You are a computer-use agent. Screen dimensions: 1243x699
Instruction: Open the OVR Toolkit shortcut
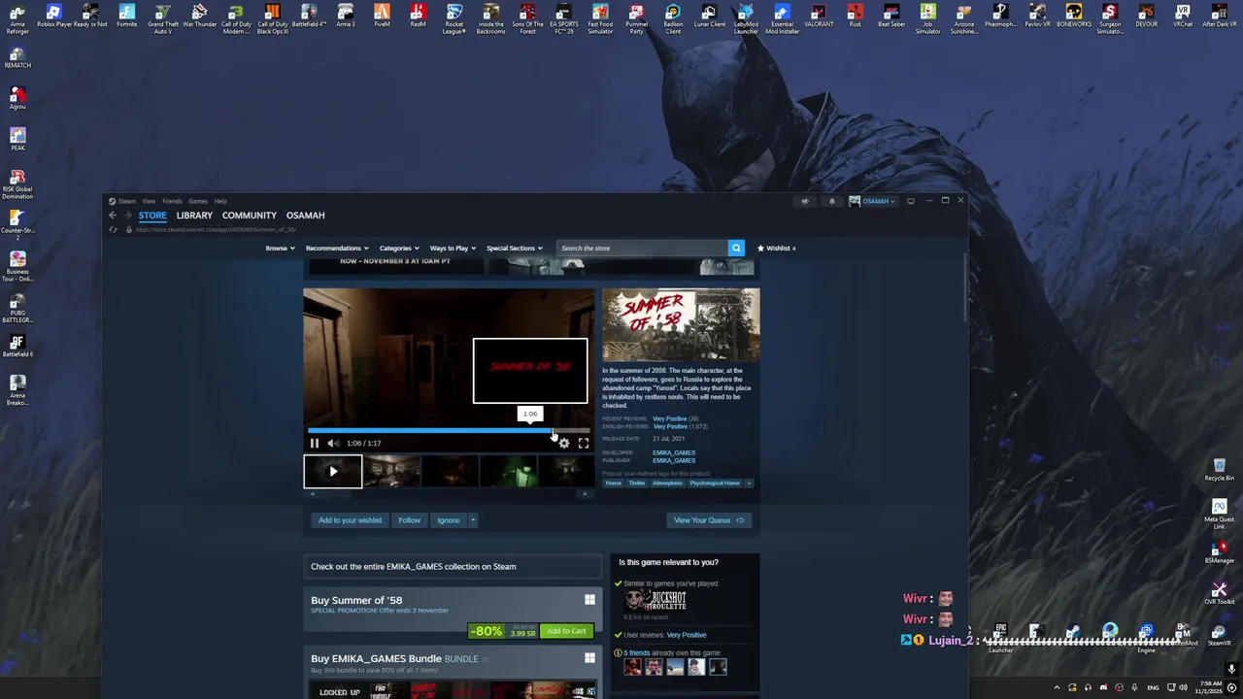[1219, 593]
